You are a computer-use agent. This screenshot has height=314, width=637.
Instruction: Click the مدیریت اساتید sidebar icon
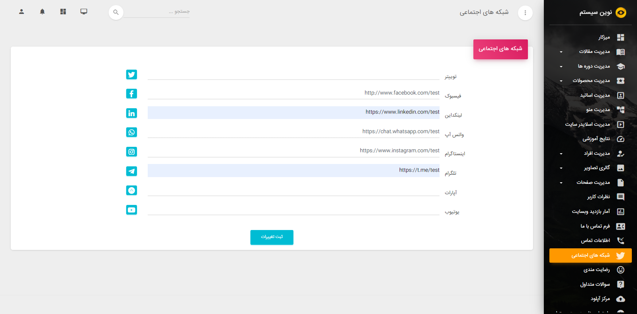(x=620, y=96)
